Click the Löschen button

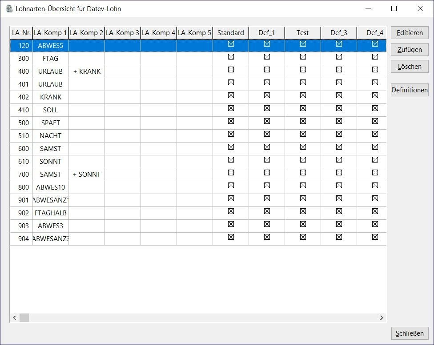click(x=410, y=67)
